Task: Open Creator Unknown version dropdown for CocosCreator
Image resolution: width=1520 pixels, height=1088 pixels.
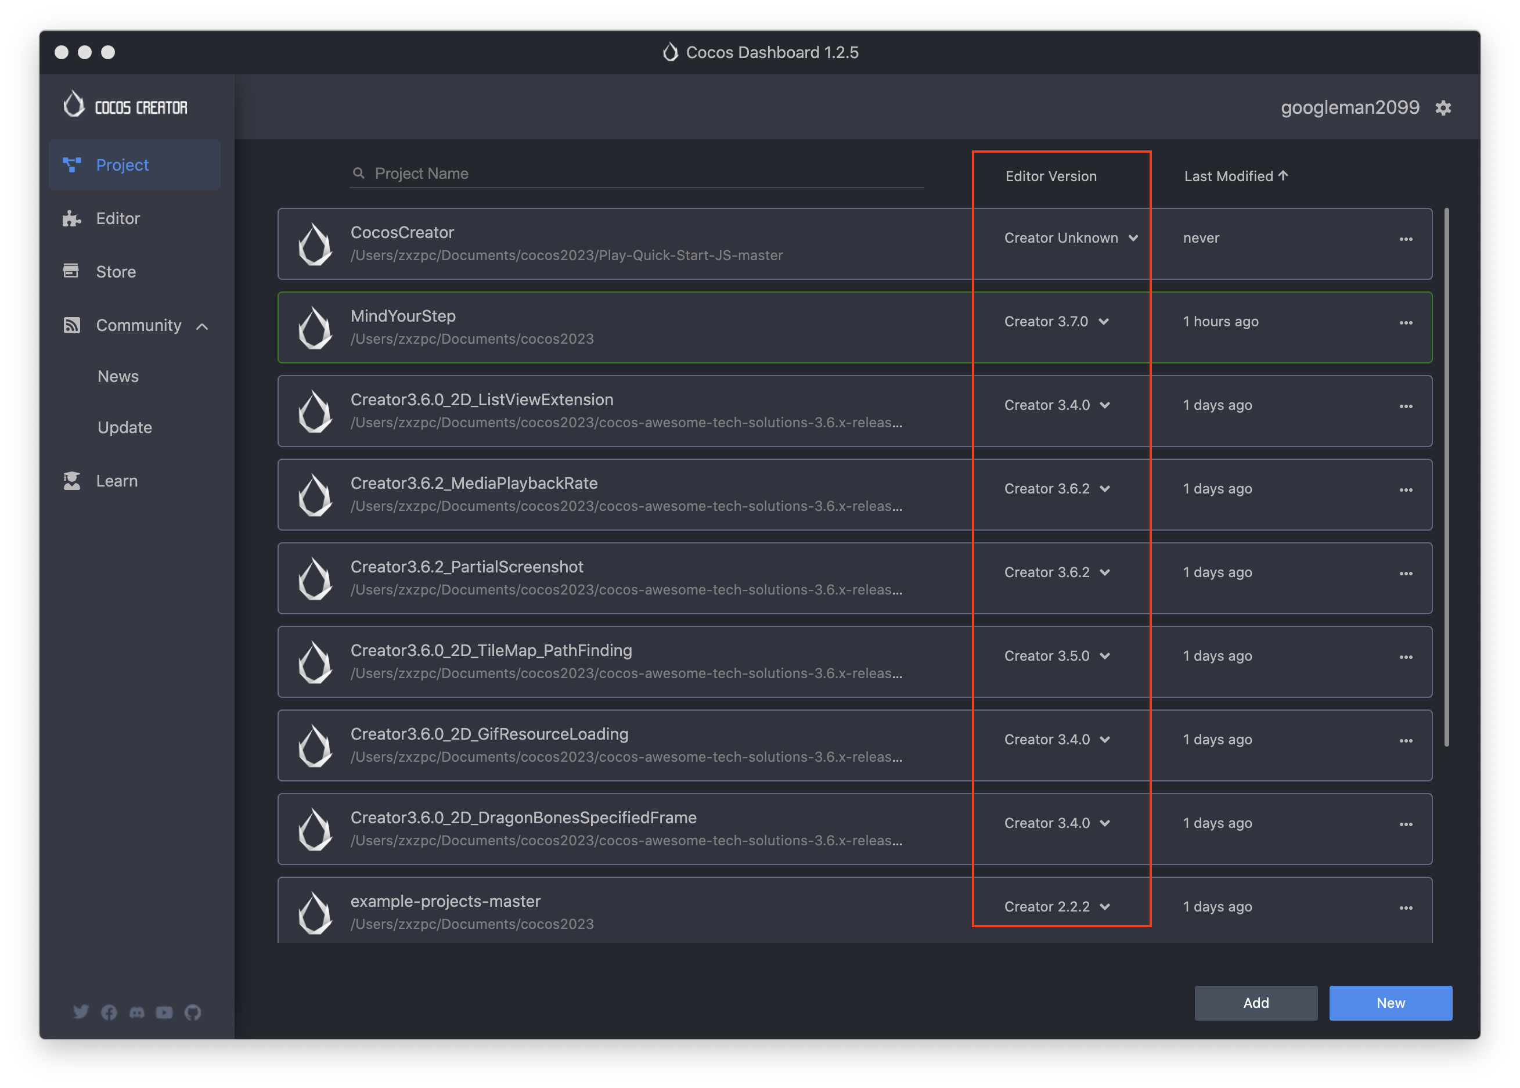Action: pyautogui.click(x=1071, y=238)
